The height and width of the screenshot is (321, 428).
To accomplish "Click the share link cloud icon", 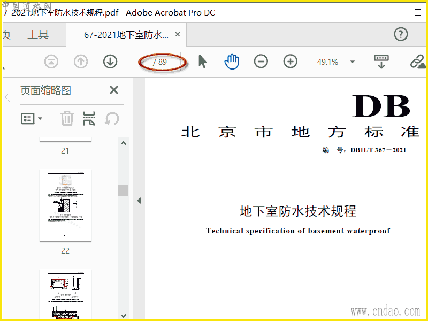I will coord(418,62).
